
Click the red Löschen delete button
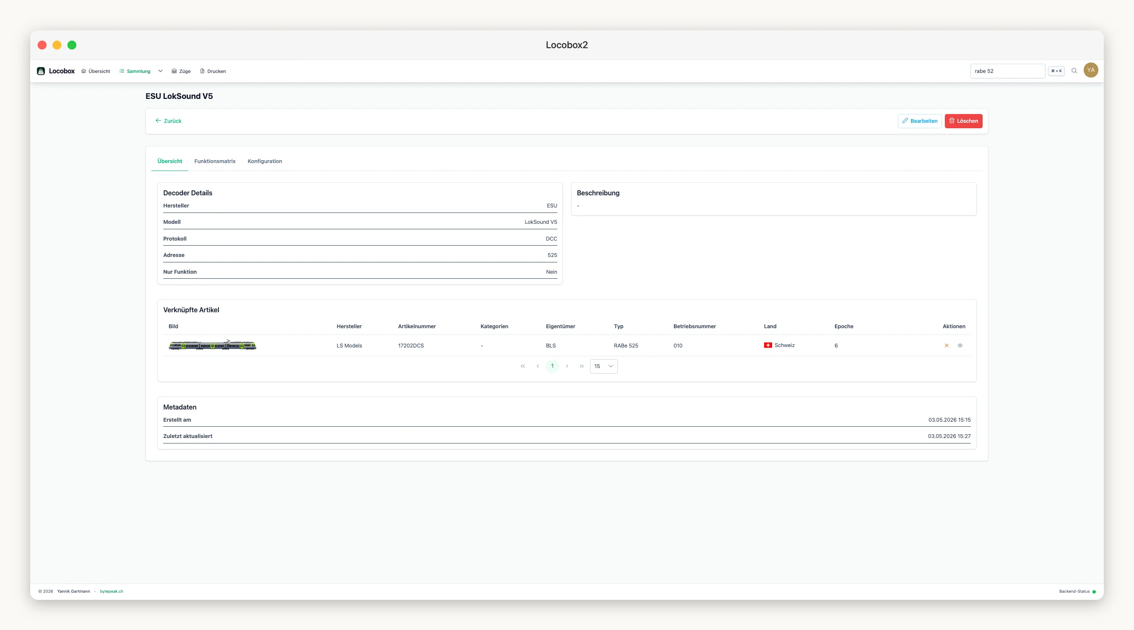tap(963, 121)
